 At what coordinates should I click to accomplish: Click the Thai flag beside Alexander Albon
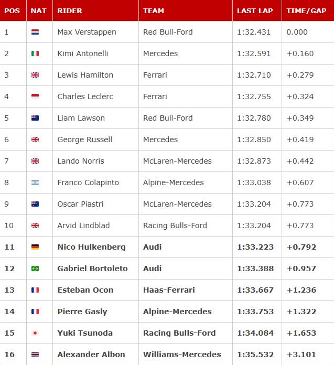[35, 355]
